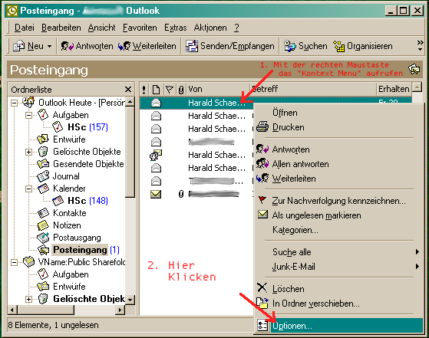Choose Optionen... in context menu
429x338 pixels.
tap(338, 326)
